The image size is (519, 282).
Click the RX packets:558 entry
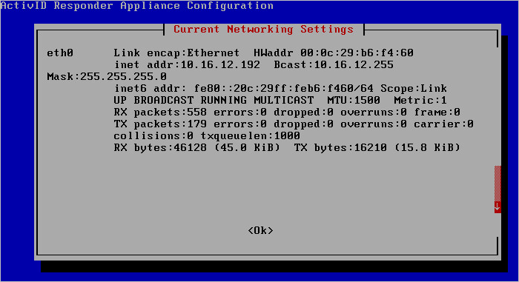pyautogui.click(x=160, y=112)
